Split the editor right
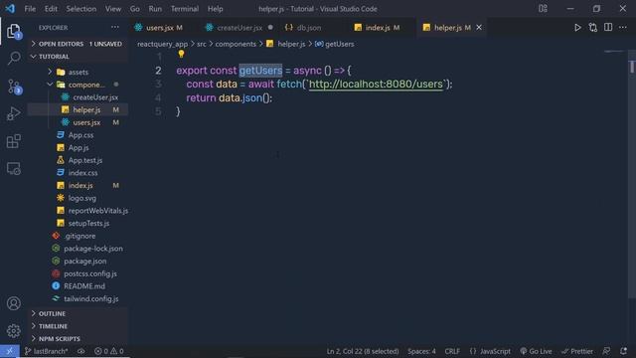This screenshot has width=636, height=358. [x=608, y=27]
